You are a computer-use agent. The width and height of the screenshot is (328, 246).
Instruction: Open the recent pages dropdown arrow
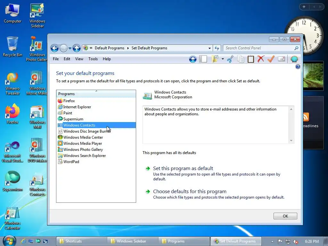[x=70, y=48]
